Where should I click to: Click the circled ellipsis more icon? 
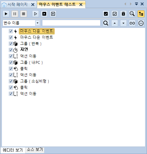[141, 23]
